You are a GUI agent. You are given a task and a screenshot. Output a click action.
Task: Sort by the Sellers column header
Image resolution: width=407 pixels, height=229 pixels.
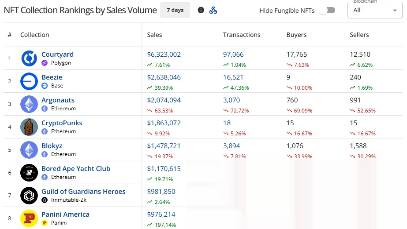(359, 35)
